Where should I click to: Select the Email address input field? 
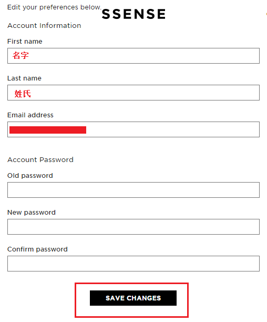[x=133, y=129]
